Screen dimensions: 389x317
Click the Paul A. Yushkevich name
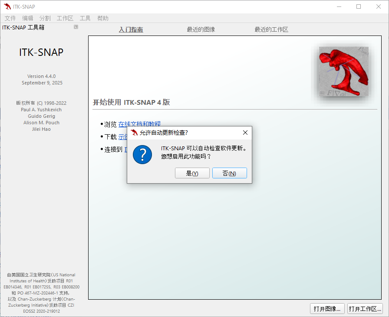(41, 110)
